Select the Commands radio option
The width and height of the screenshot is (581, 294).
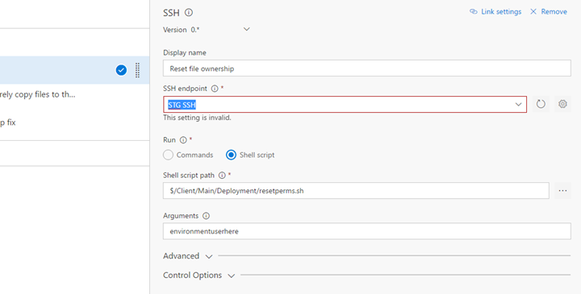pos(168,155)
